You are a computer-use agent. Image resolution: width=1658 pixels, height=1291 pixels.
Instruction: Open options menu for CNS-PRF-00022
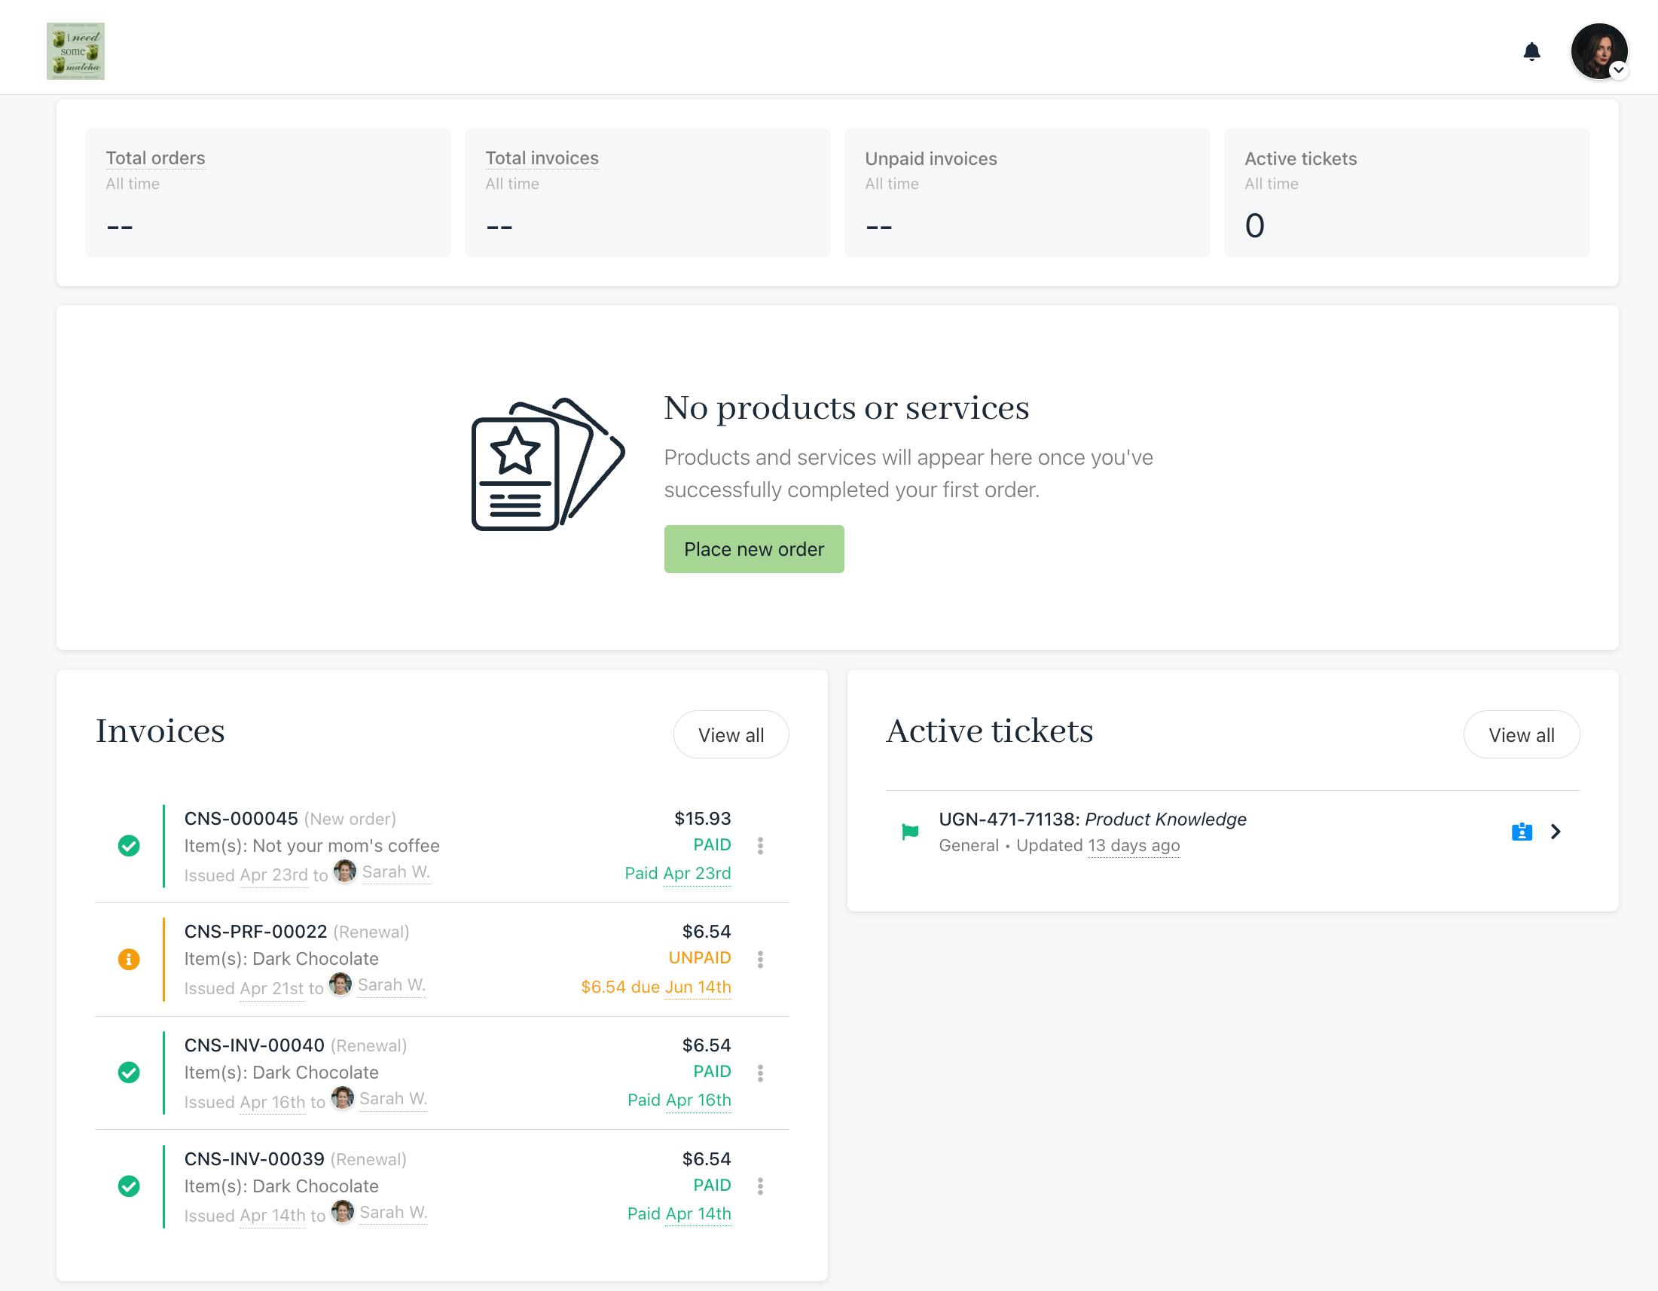pos(760,960)
